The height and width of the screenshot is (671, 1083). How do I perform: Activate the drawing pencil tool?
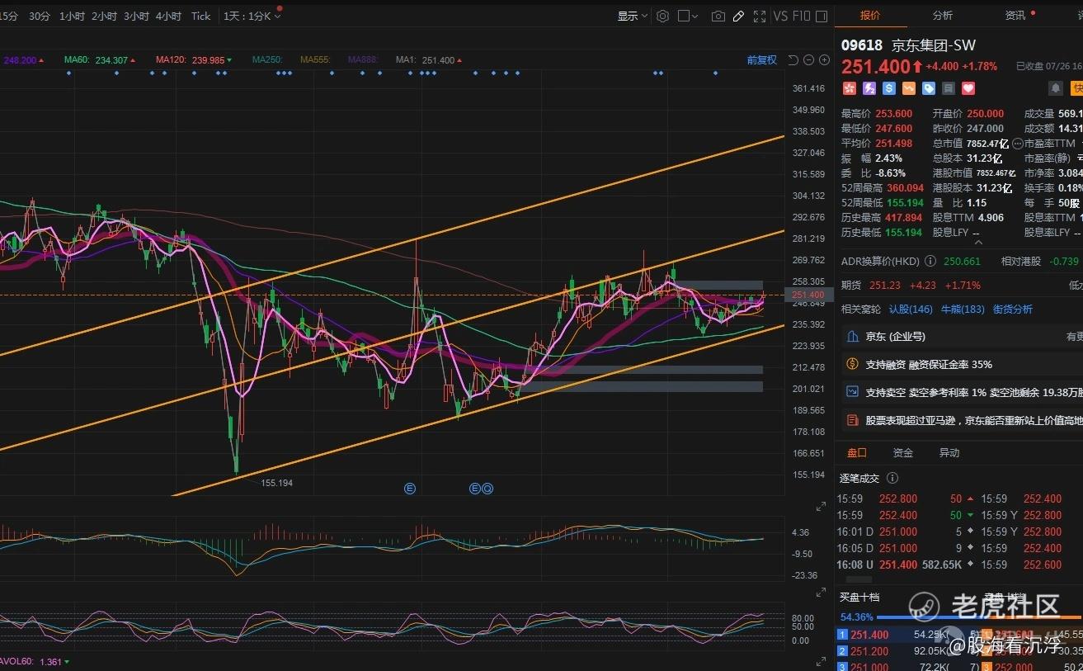coord(739,16)
